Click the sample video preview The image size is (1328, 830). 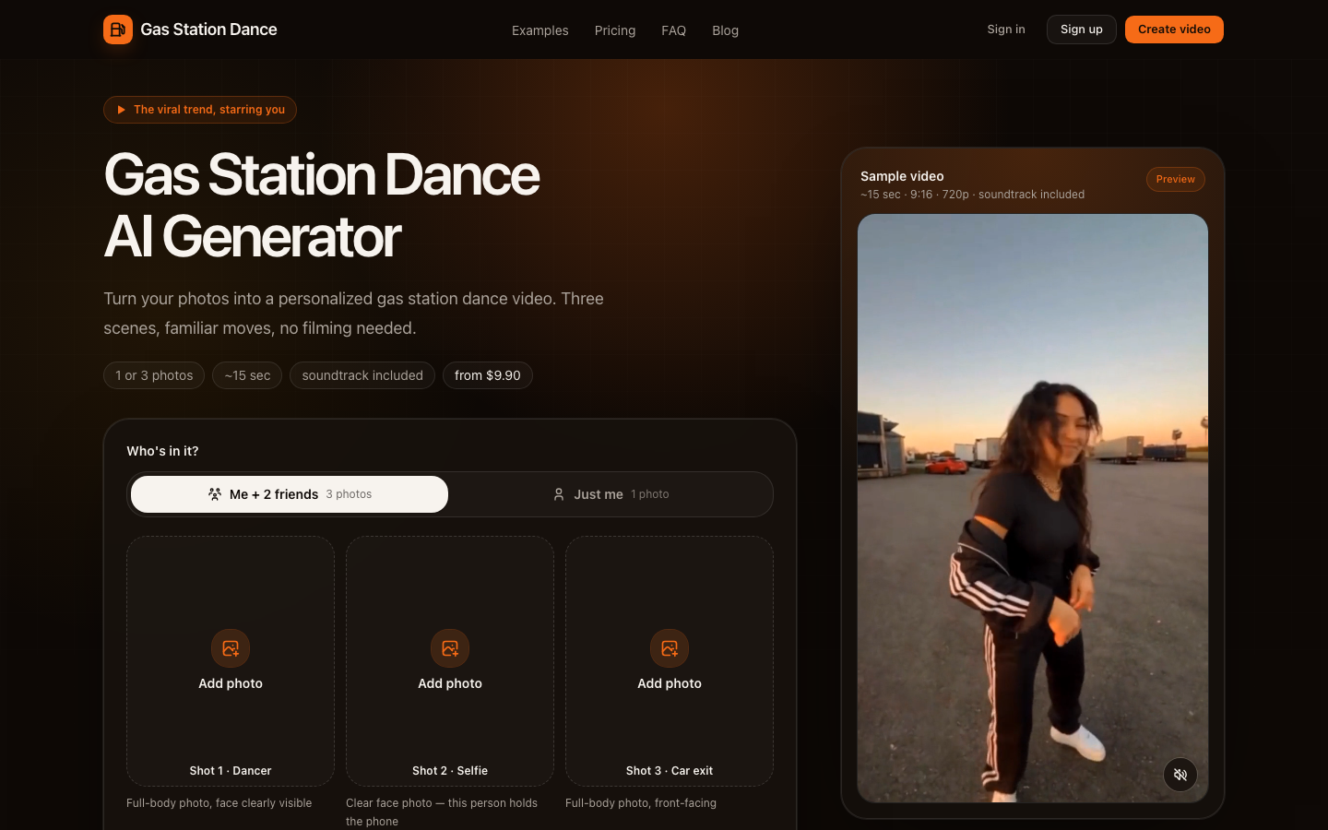[1033, 508]
